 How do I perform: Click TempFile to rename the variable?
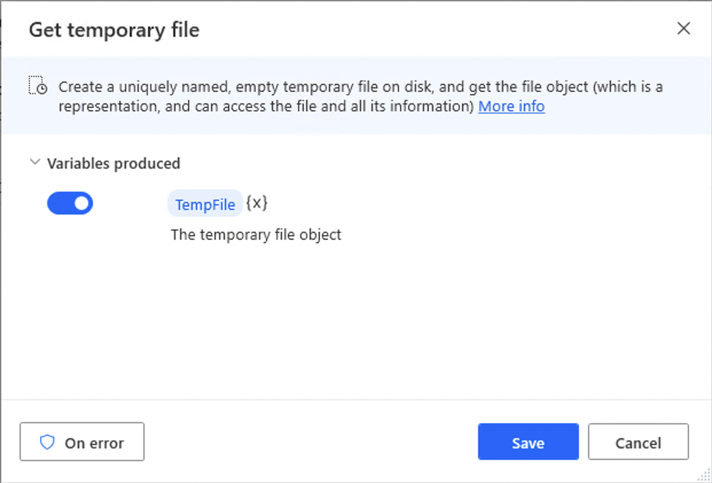click(x=205, y=203)
